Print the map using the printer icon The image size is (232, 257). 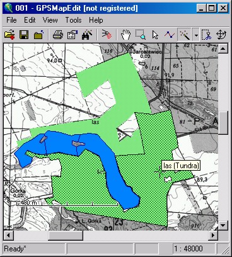click(58, 35)
